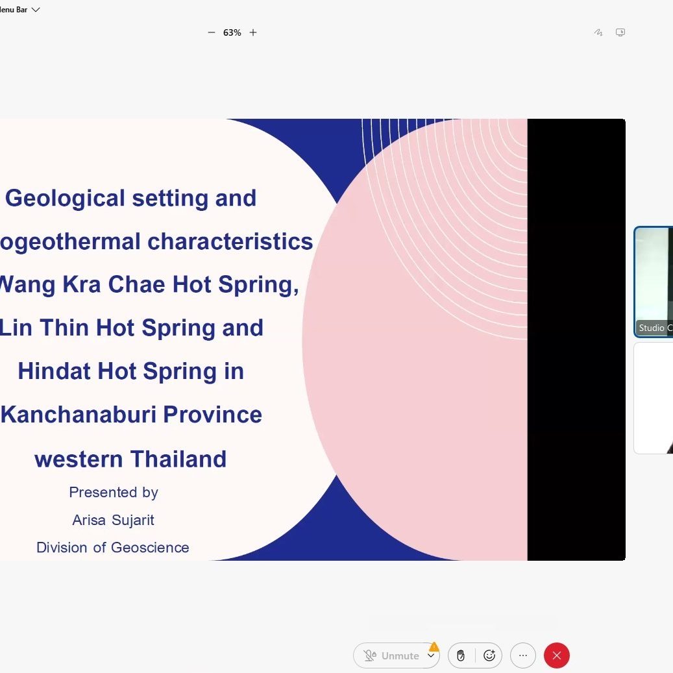The height and width of the screenshot is (673, 673).
Task: Click the annotate squiggle icon
Action: pos(598,32)
